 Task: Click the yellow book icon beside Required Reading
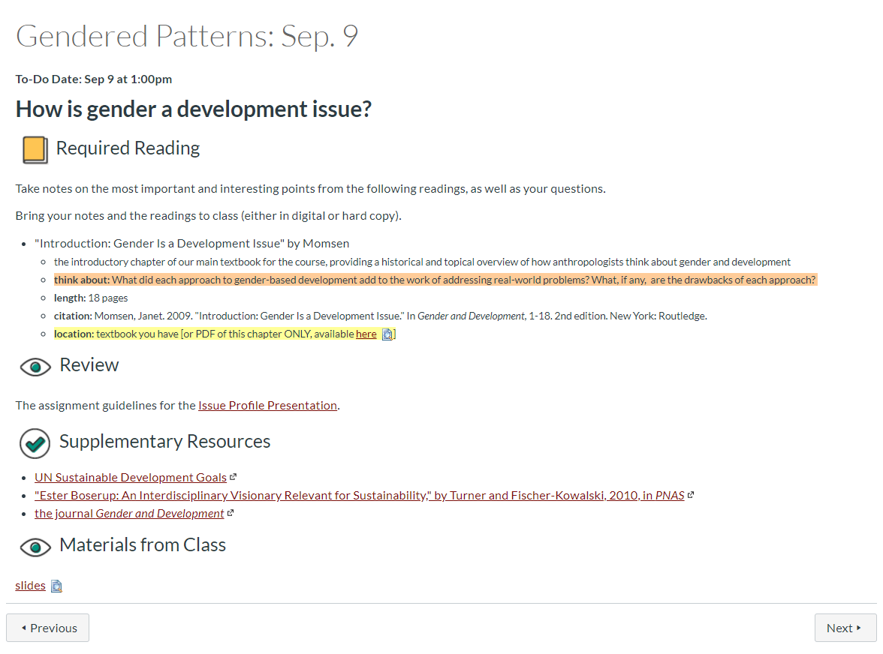pos(35,149)
